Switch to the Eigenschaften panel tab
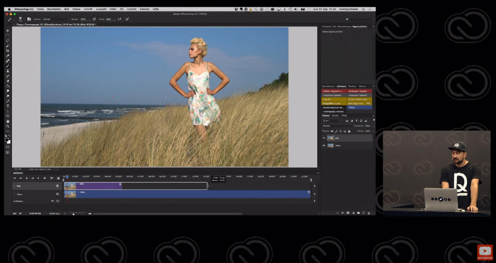Screen dimensions: 496x263 point(359,26)
